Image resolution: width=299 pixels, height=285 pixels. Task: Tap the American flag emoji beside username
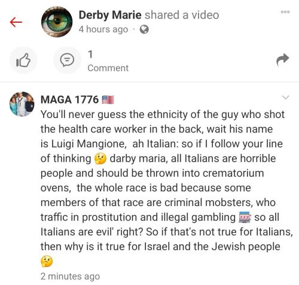[x=108, y=100]
